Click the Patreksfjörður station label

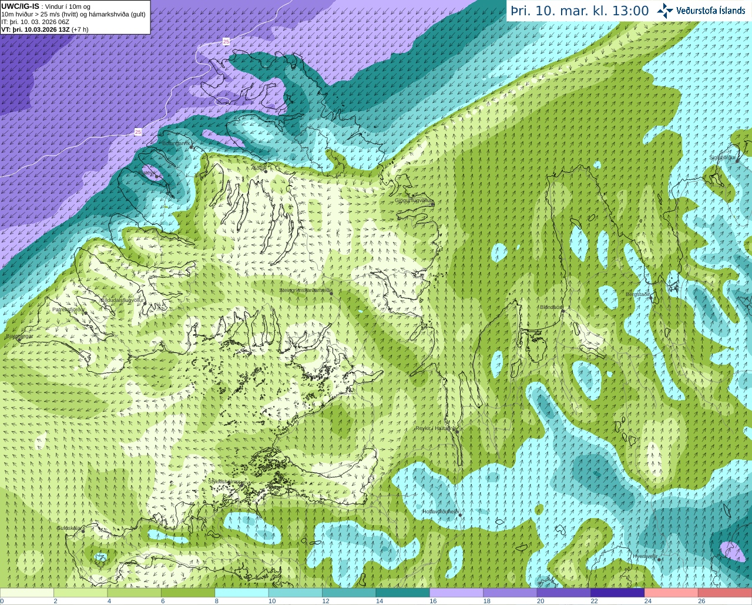(x=69, y=309)
